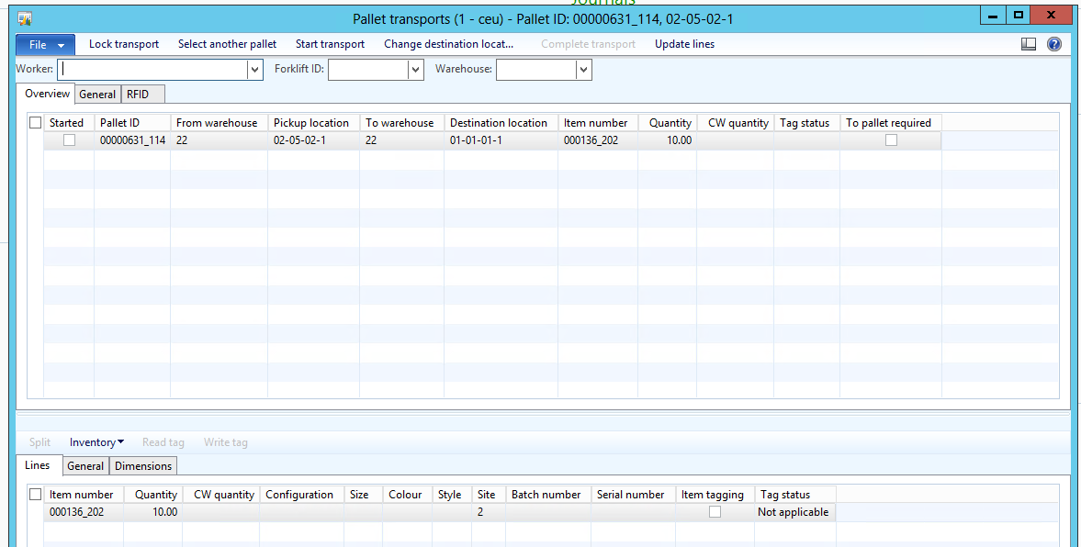Enable the Item tagging checkbox for item 000136_202
This screenshot has width=1081, height=547.
point(715,512)
